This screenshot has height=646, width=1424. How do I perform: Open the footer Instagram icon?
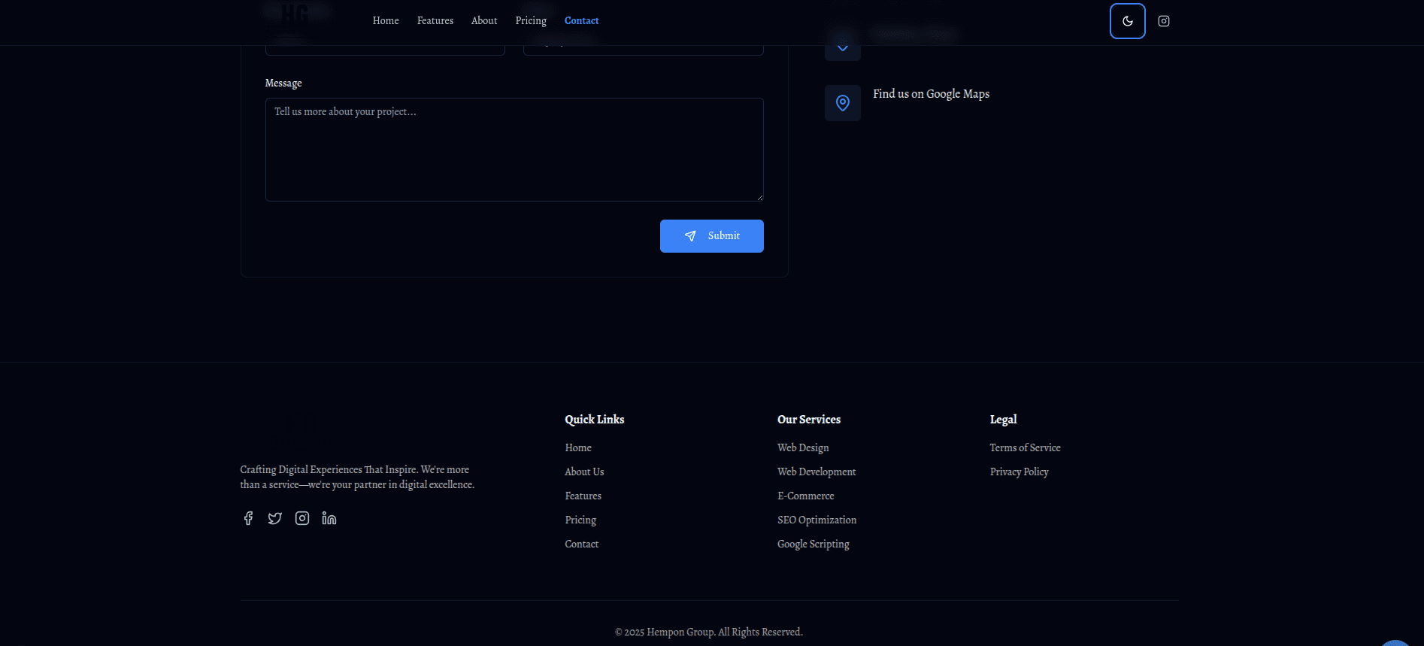(x=302, y=518)
